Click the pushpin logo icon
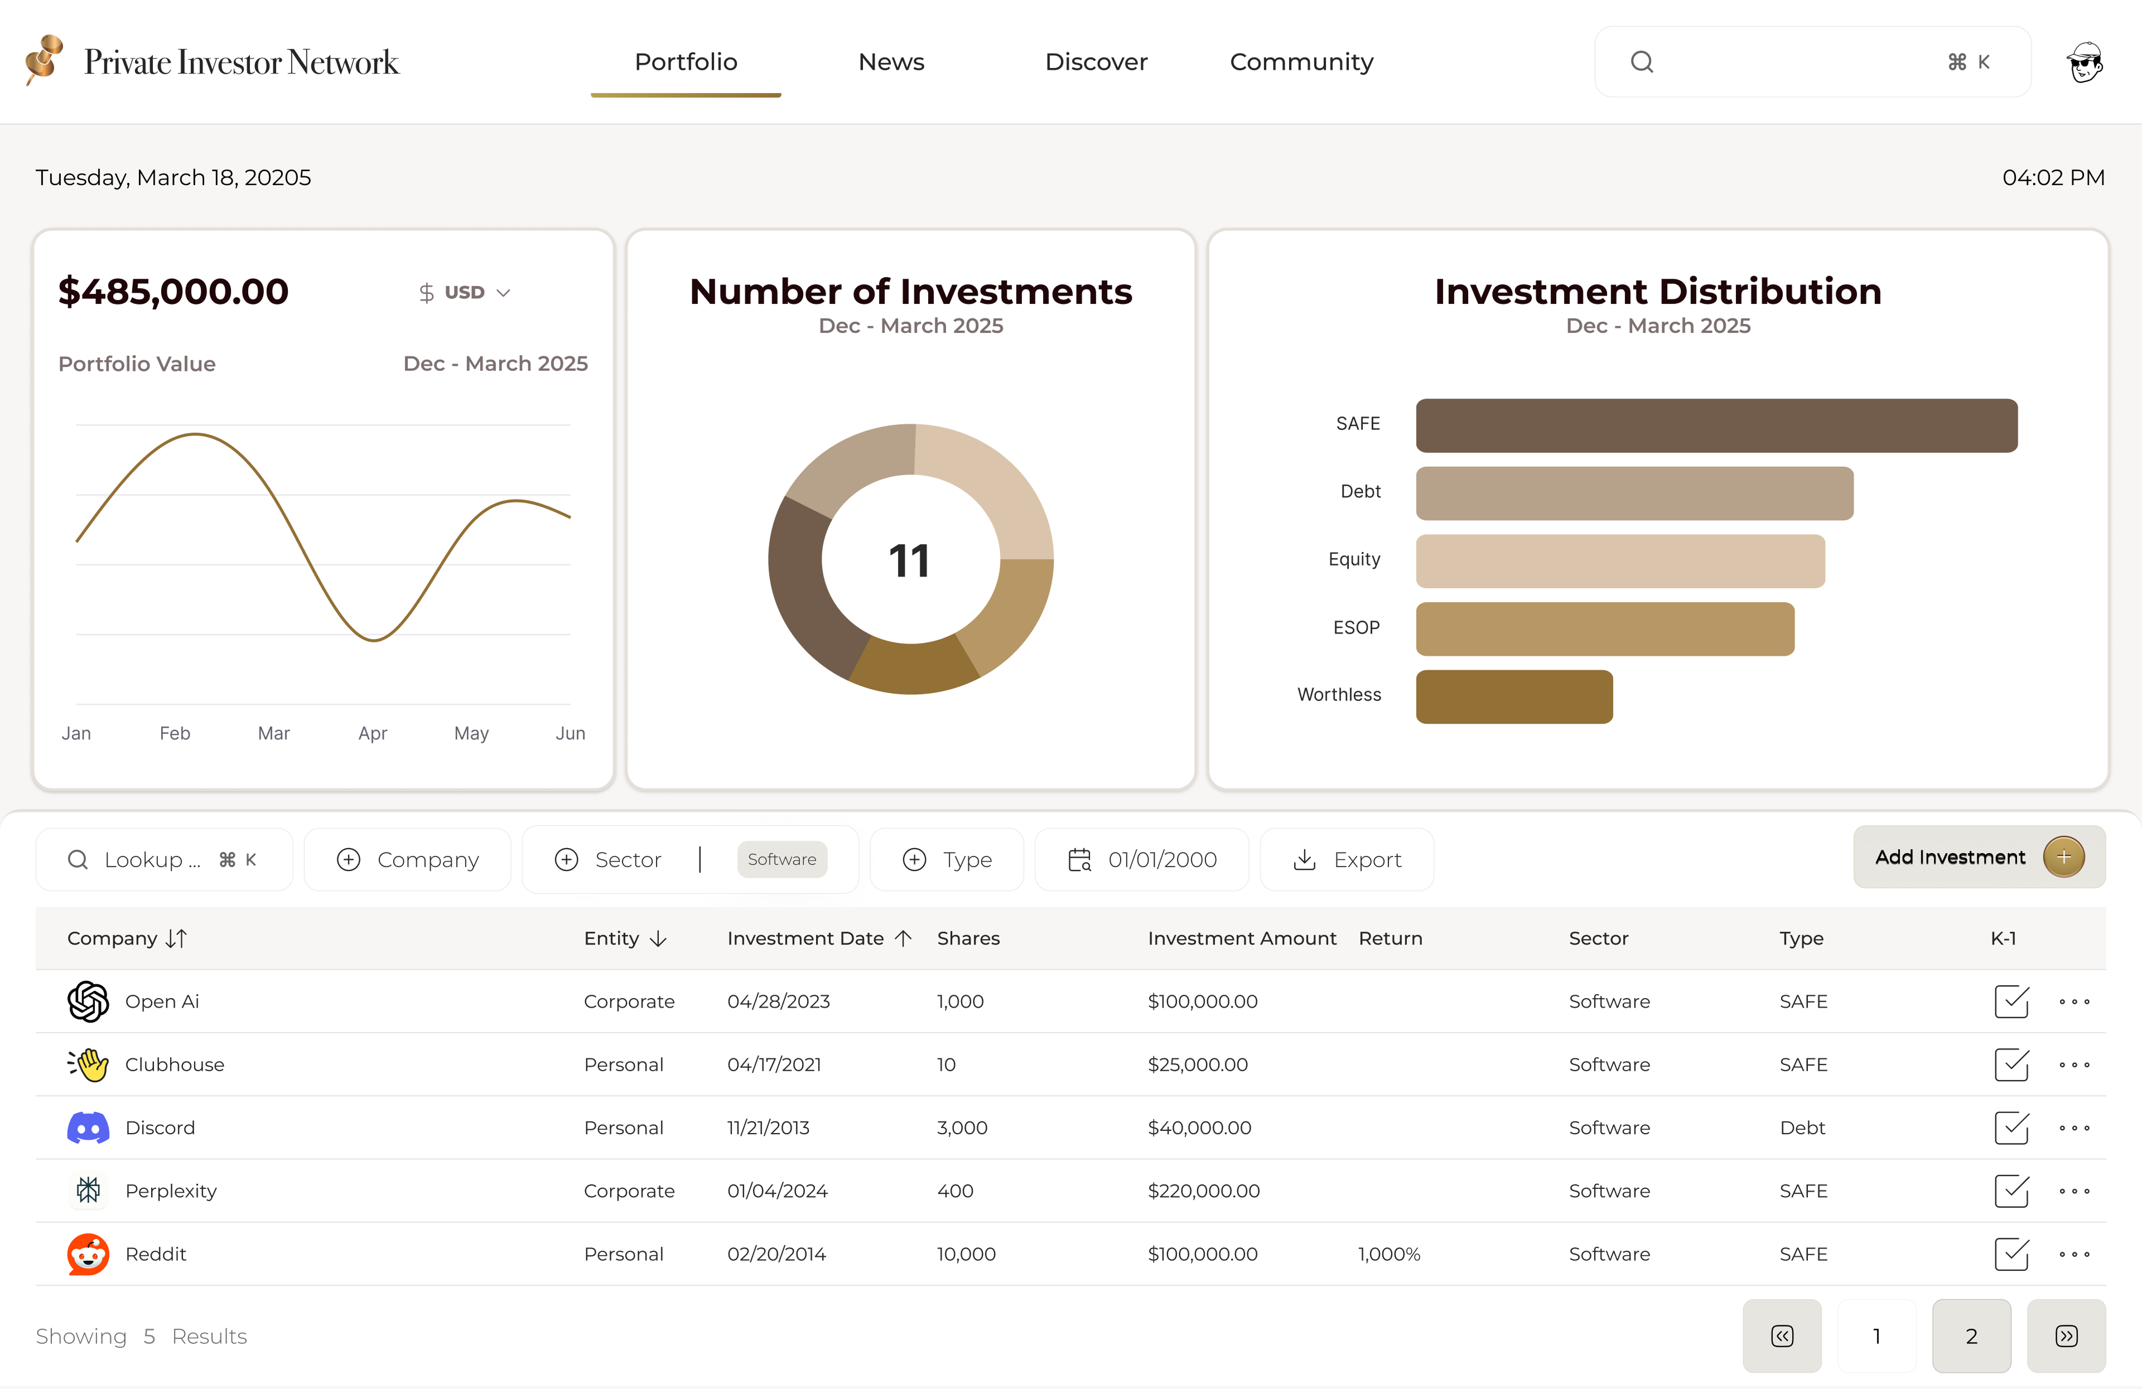This screenshot has height=1389, width=2142. (x=44, y=60)
